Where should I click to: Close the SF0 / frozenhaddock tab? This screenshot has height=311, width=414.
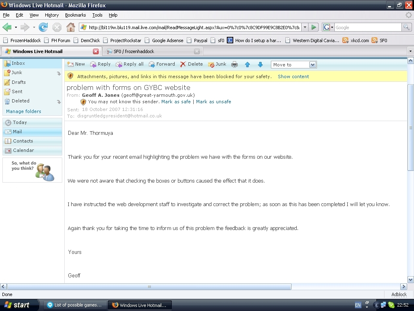point(197,51)
